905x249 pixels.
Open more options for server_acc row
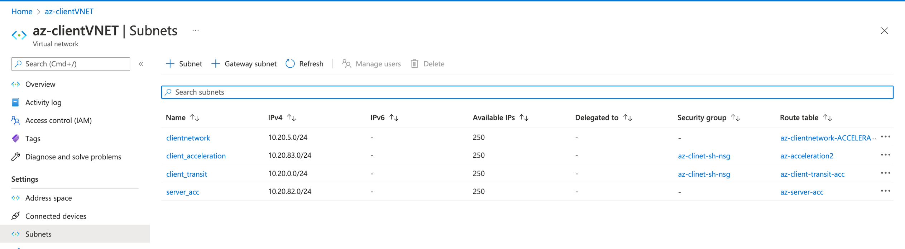click(885, 191)
